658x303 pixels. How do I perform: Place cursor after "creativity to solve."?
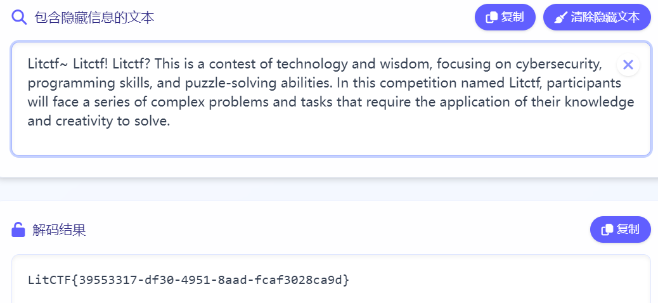click(x=171, y=122)
